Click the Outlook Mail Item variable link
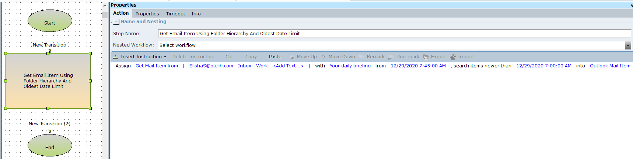This screenshot has width=633, height=159. pyautogui.click(x=610, y=66)
